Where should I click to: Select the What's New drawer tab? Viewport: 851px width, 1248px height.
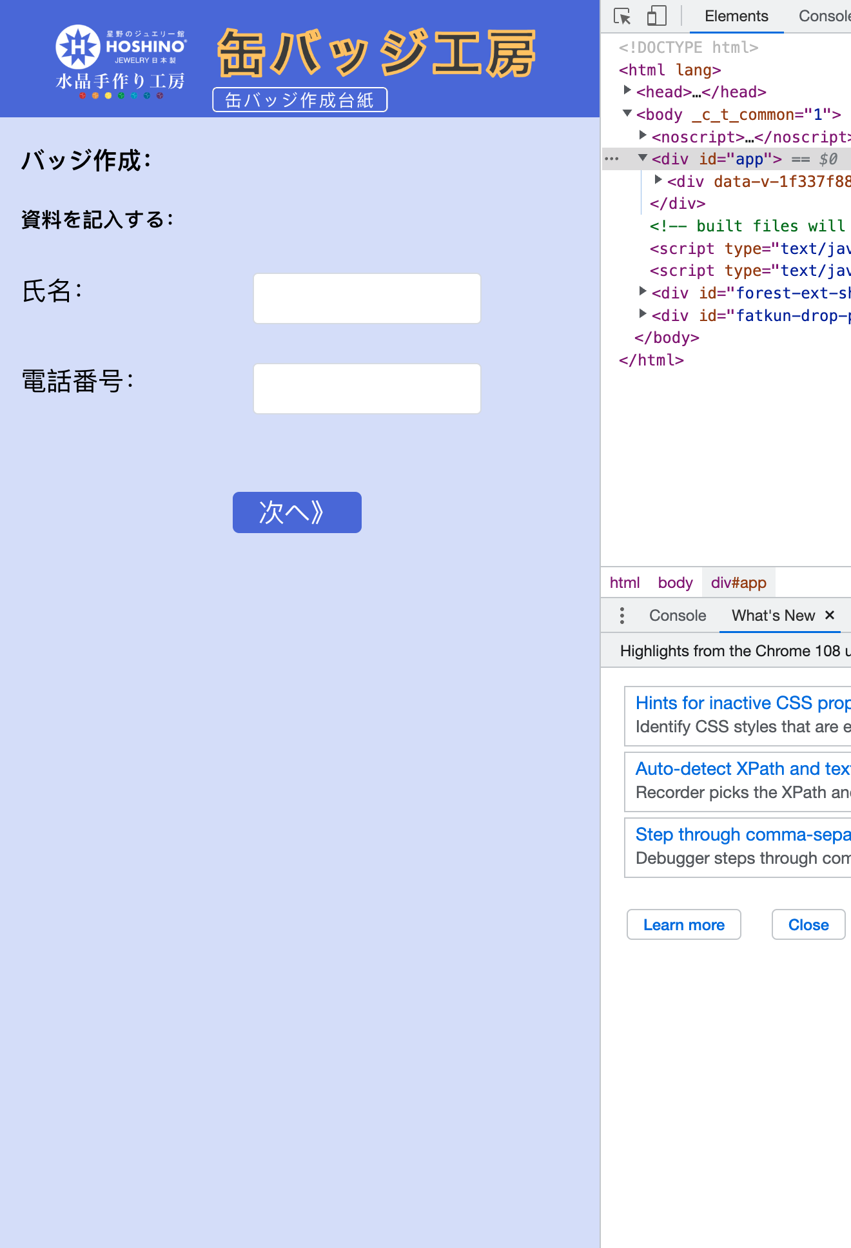774,616
